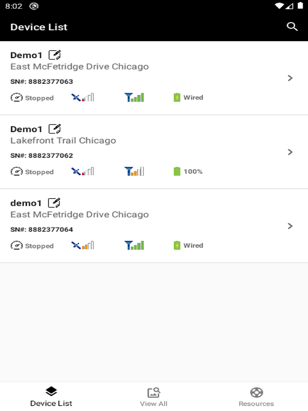Tap cellular signal icon for device 8882377063
Image resolution: width=308 pixels, height=411 pixels.
134,98
